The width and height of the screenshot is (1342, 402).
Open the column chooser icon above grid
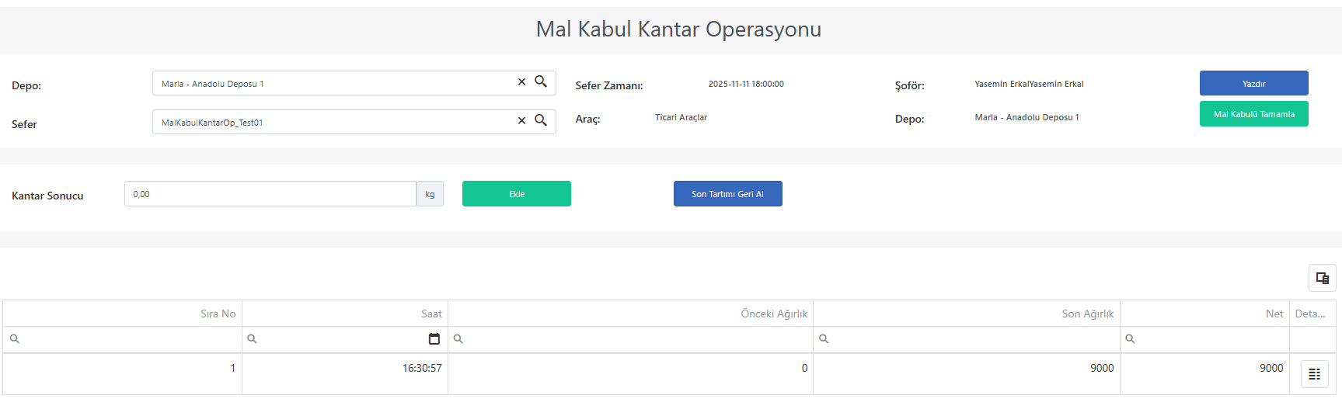pyautogui.click(x=1323, y=278)
